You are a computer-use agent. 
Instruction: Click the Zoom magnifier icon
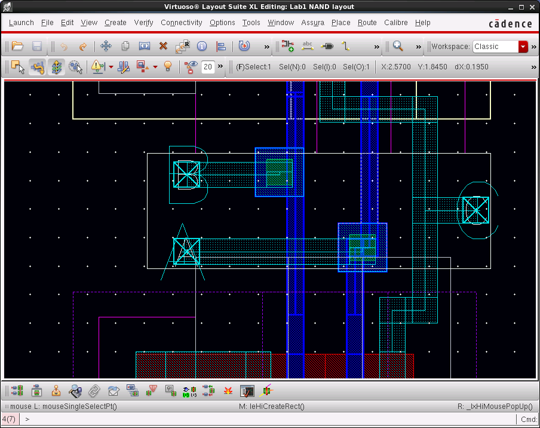[x=398, y=46]
